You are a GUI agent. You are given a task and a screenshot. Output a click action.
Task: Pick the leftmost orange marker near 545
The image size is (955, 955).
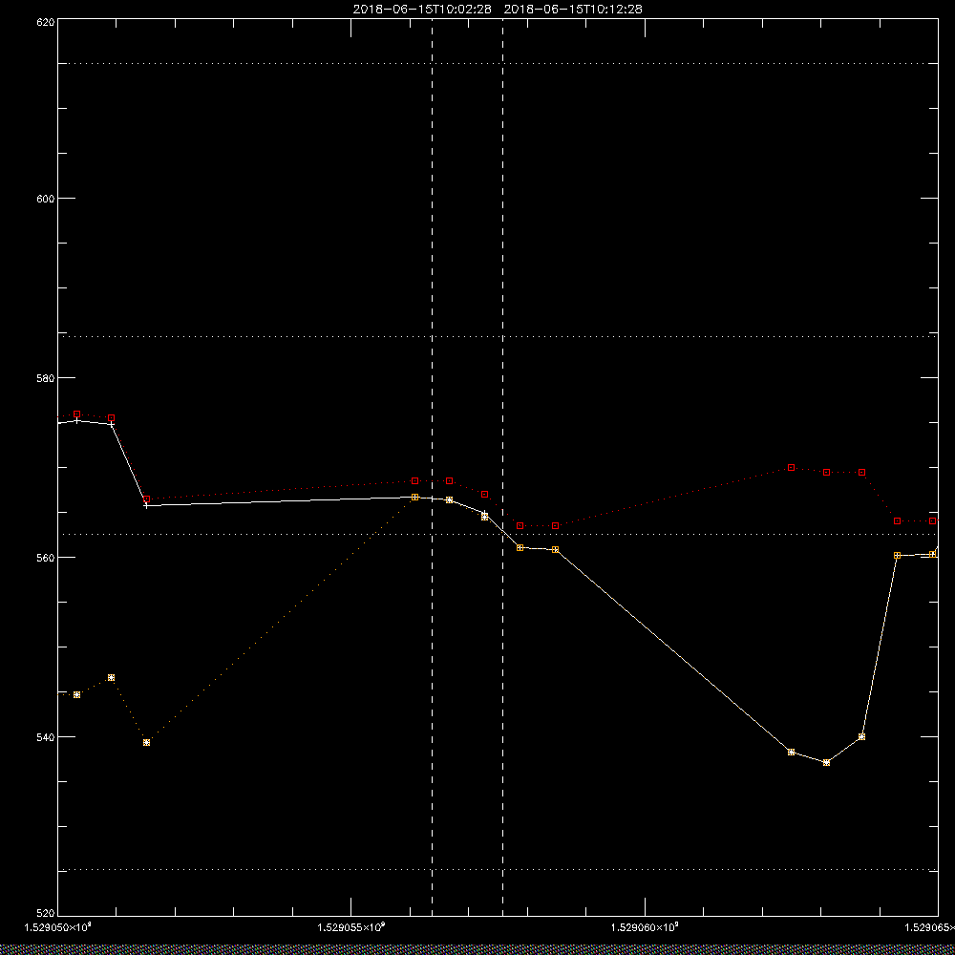[x=76, y=695]
